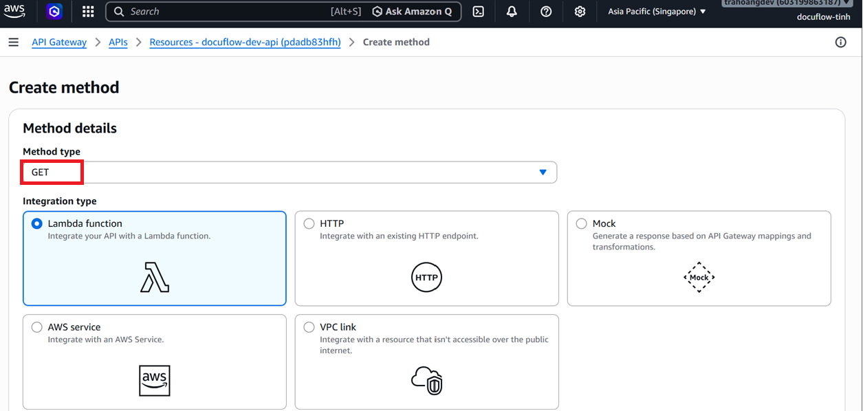Open console settings gear
This screenshot has height=411, width=863.
click(x=580, y=12)
